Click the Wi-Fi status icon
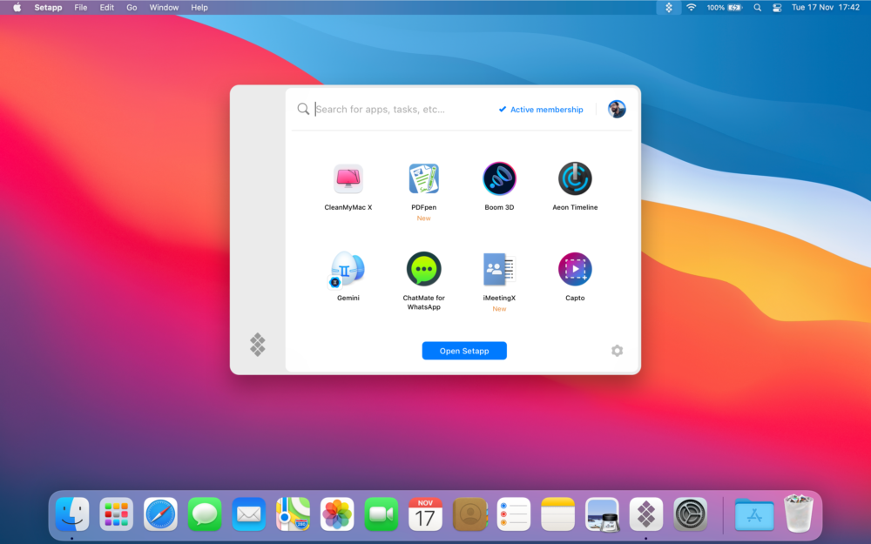 691,7
